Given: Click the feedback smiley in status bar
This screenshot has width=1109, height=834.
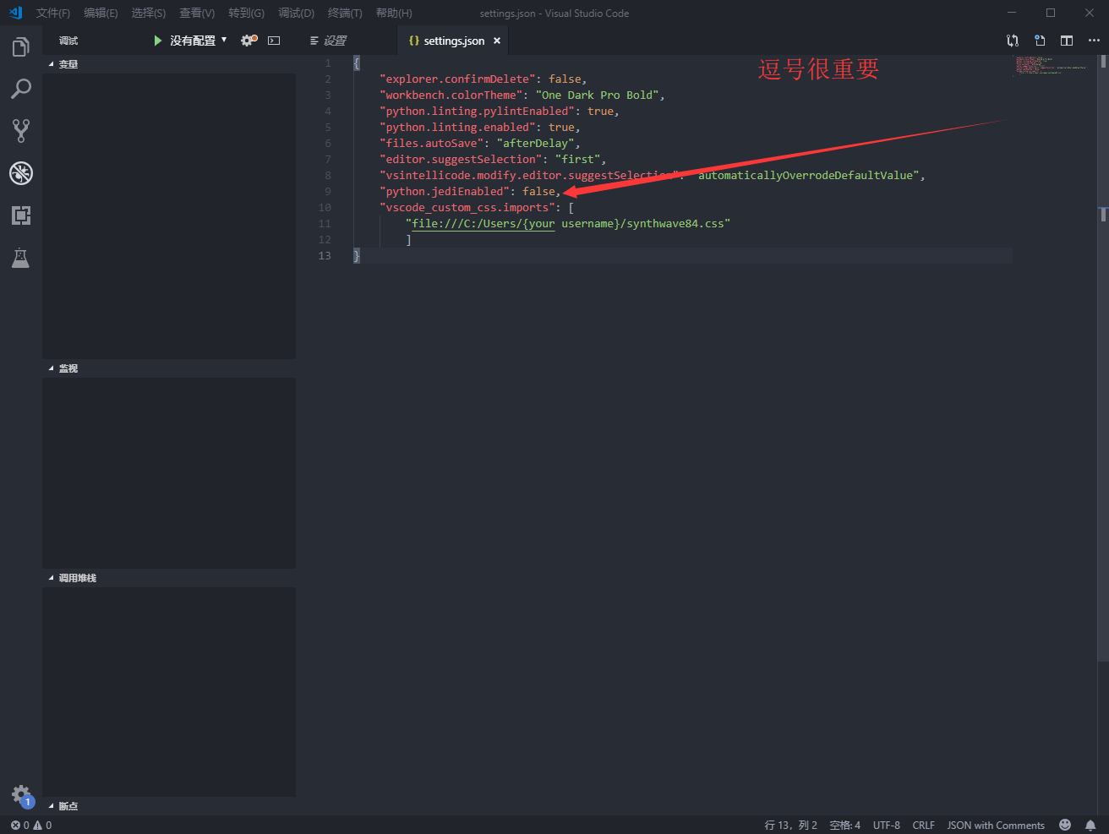Looking at the screenshot, I should click(x=1064, y=825).
